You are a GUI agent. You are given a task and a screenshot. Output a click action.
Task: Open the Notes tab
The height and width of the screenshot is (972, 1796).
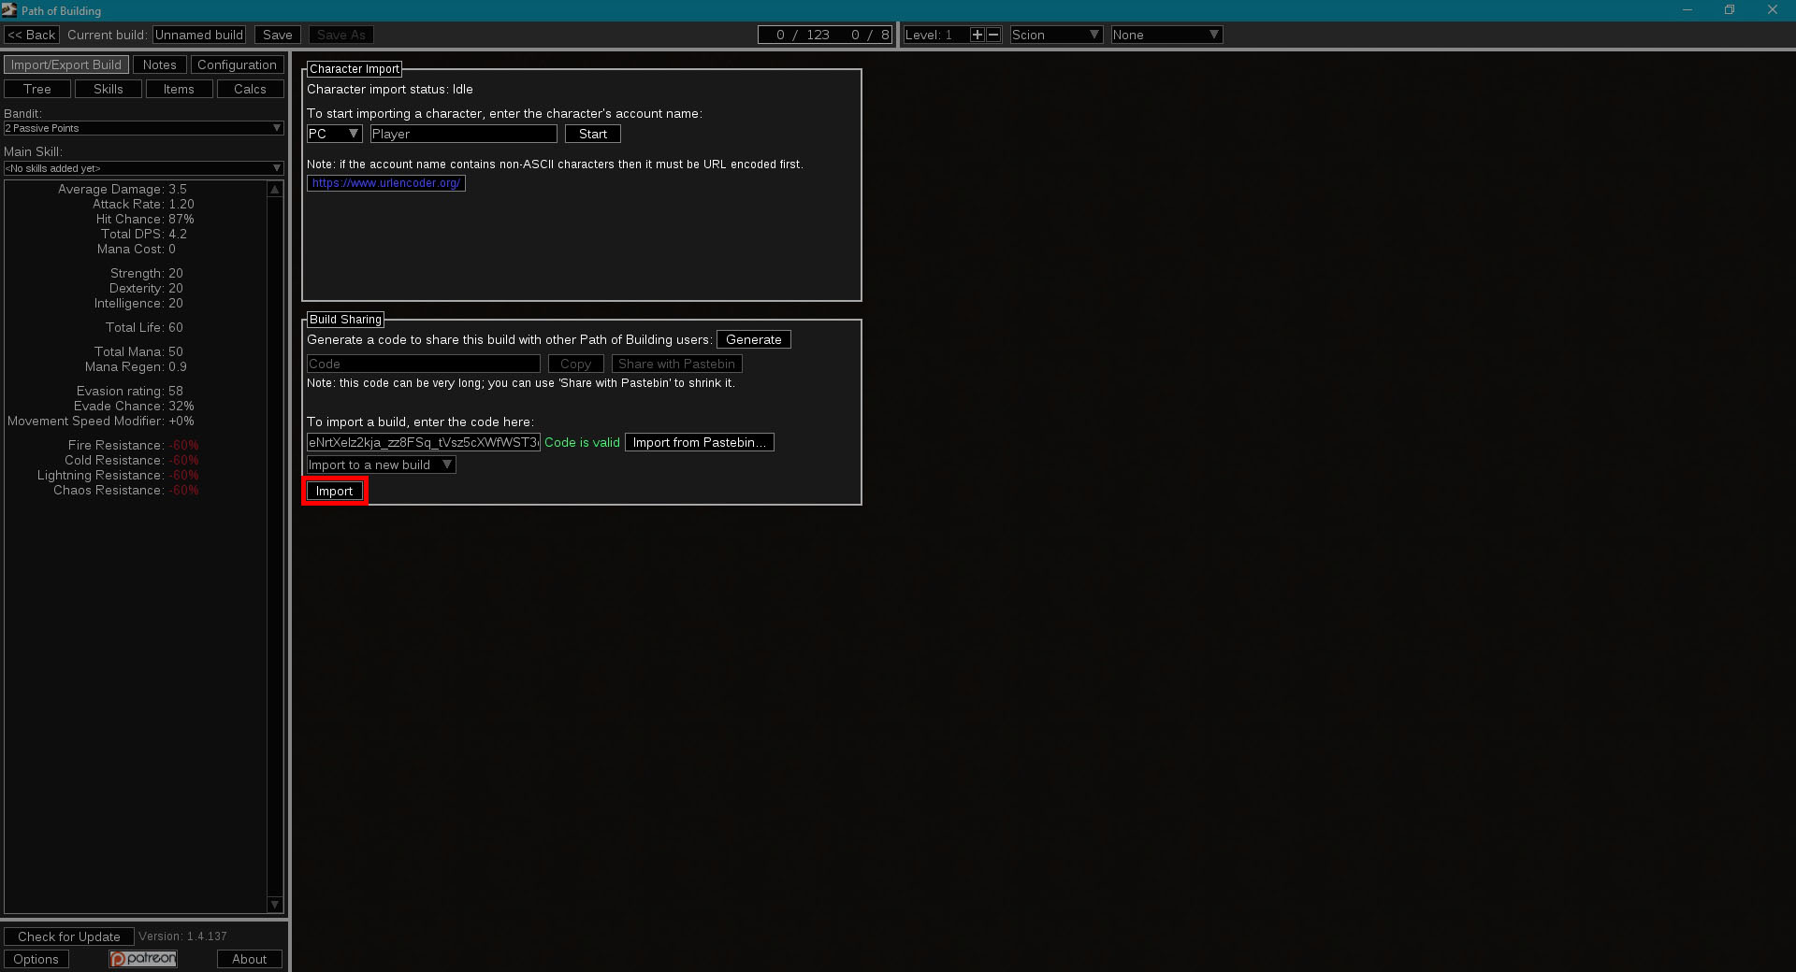tap(159, 64)
